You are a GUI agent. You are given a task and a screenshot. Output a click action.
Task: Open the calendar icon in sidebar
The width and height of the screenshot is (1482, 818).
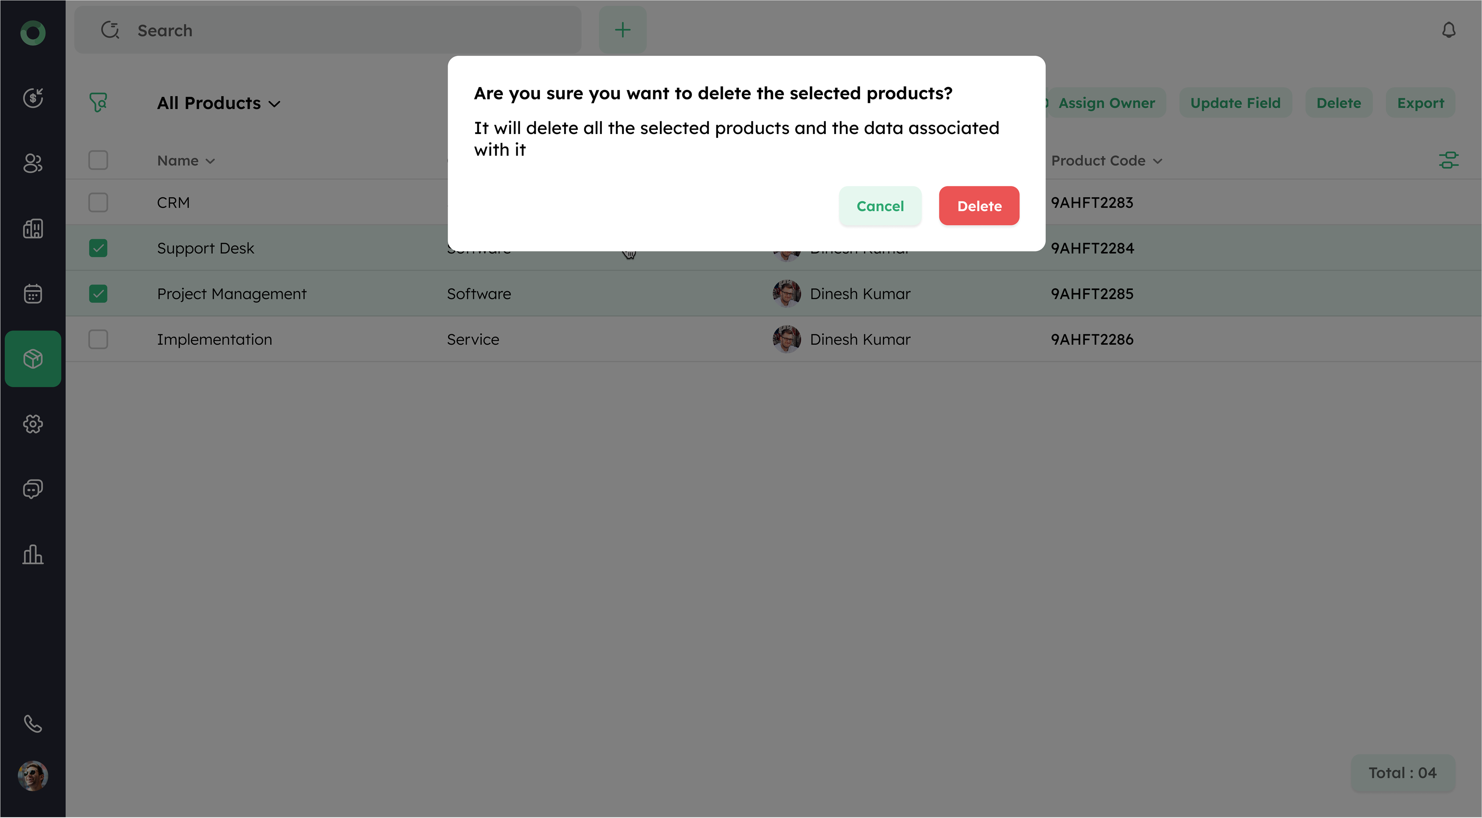pyautogui.click(x=33, y=294)
